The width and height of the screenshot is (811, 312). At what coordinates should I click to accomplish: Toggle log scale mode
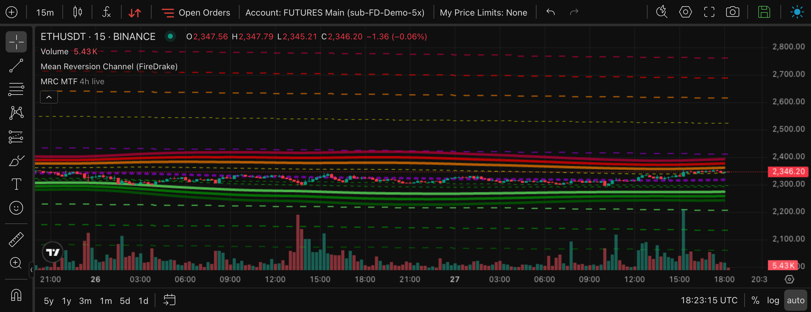pos(773,300)
